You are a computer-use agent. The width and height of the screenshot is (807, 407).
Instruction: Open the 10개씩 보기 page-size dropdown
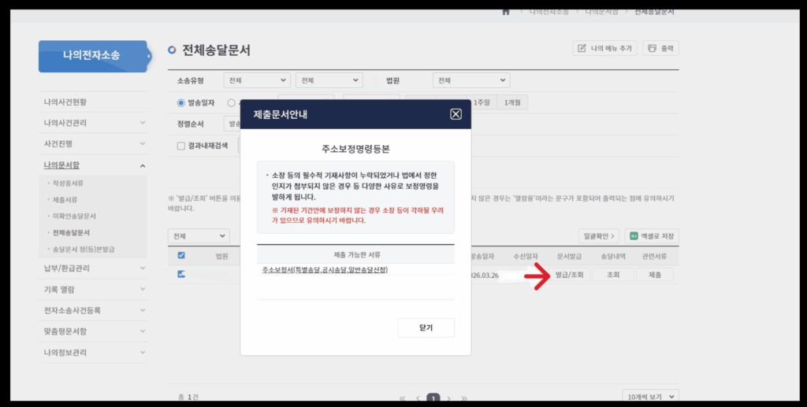(650, 396)
